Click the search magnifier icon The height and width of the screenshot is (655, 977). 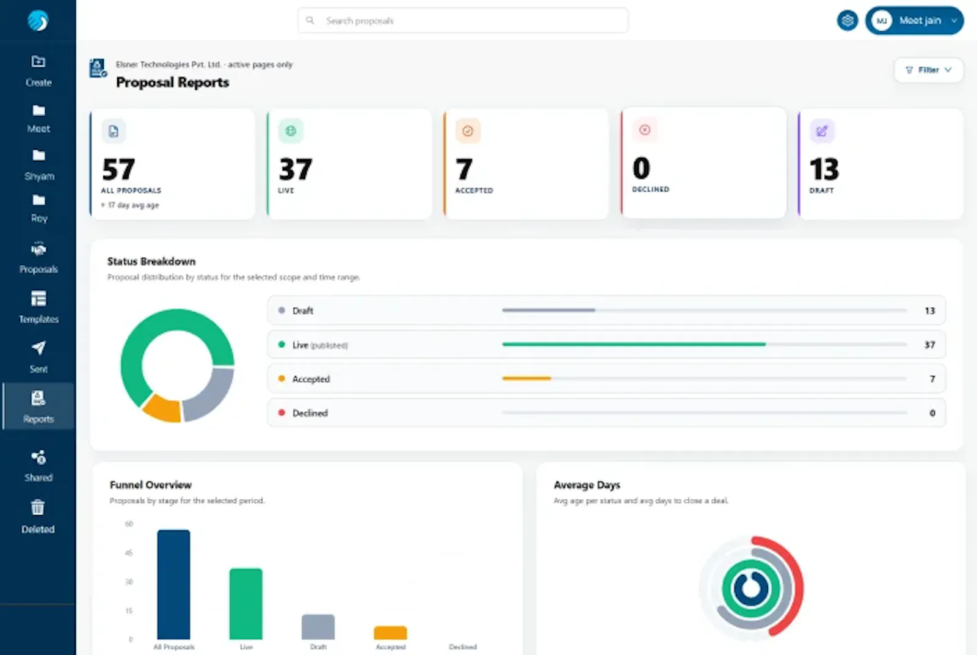point(310,20)
